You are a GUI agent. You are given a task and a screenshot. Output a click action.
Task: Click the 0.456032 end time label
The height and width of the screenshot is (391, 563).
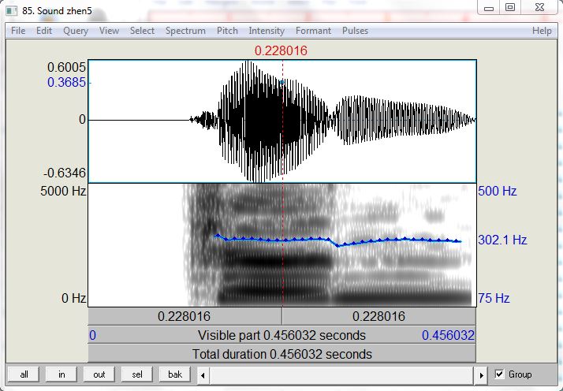(x=448, y=335)
